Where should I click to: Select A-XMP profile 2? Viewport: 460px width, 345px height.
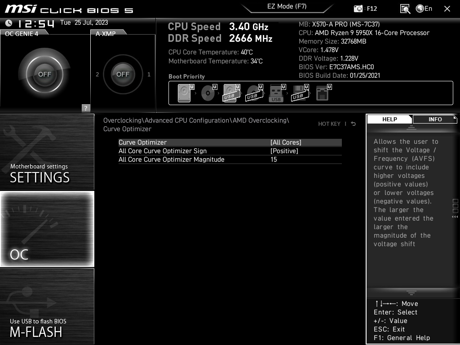click(97, 75)
